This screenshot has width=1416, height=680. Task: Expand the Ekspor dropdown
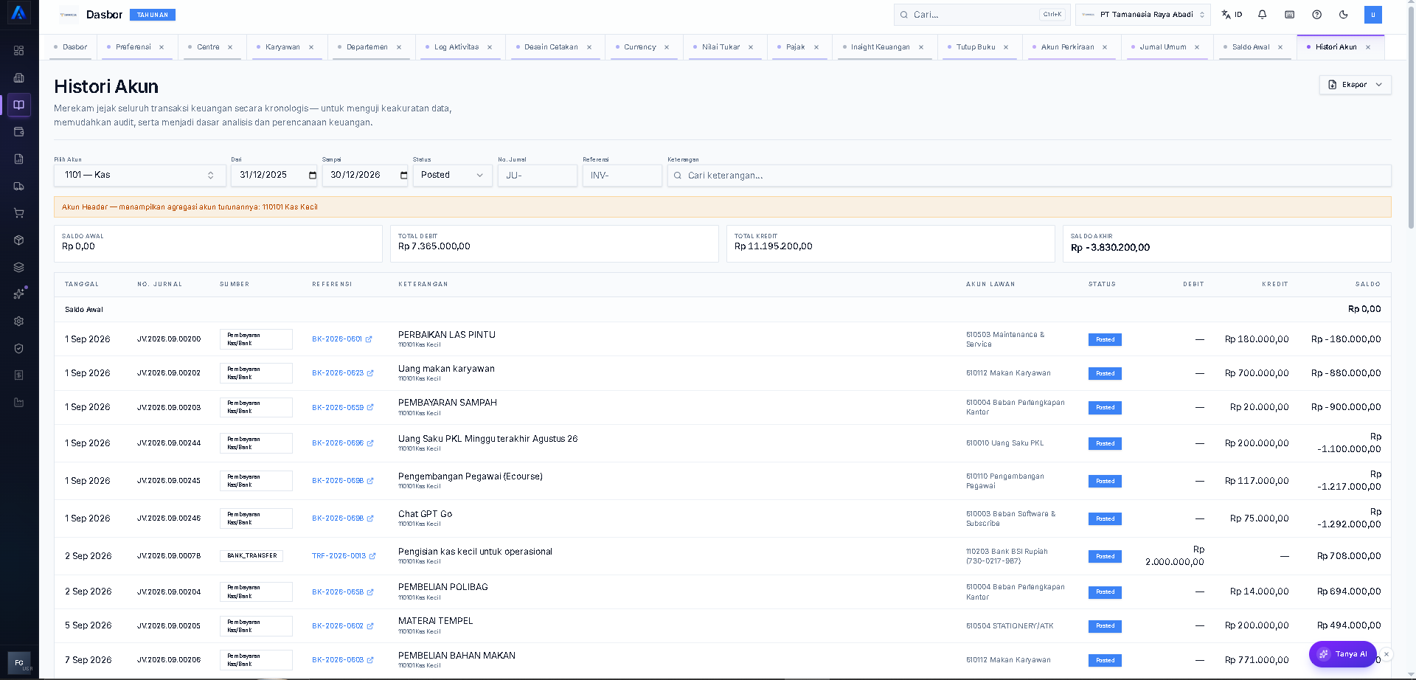pos(1355,85)
